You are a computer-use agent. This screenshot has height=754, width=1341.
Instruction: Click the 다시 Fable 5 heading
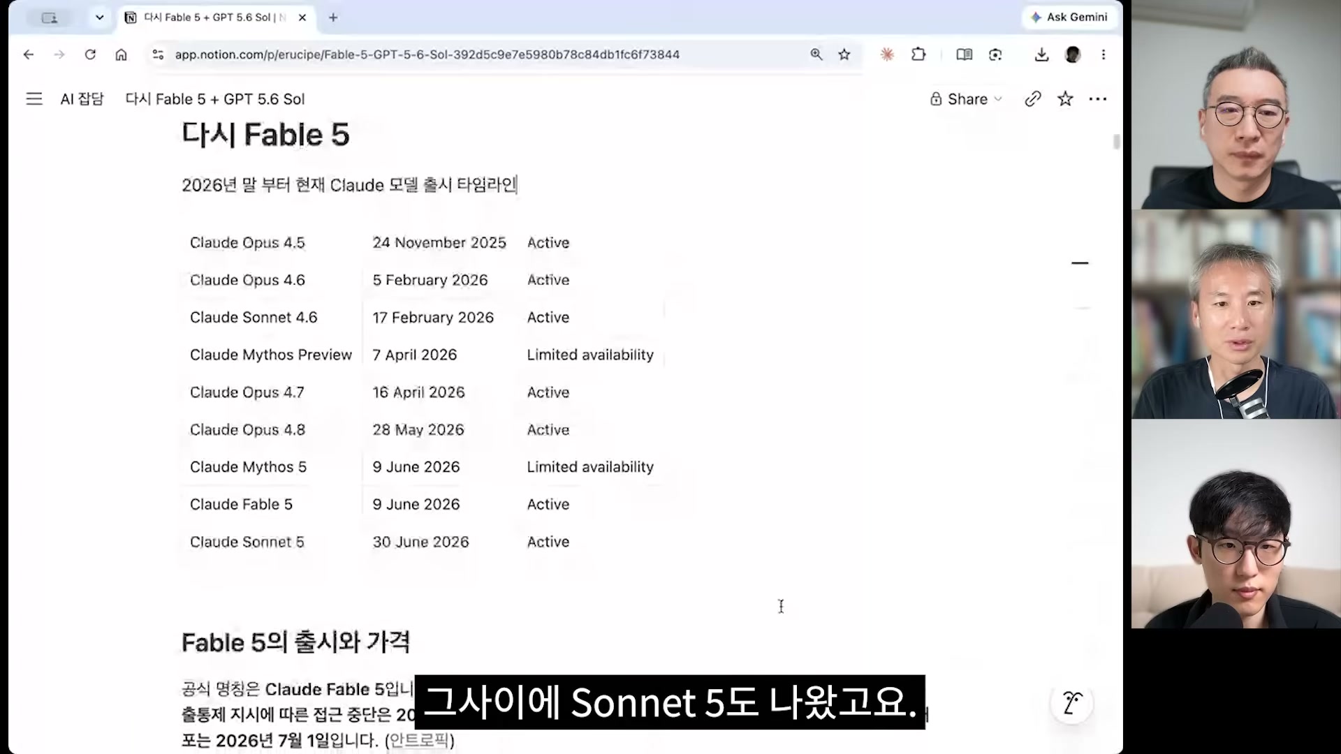265,135
